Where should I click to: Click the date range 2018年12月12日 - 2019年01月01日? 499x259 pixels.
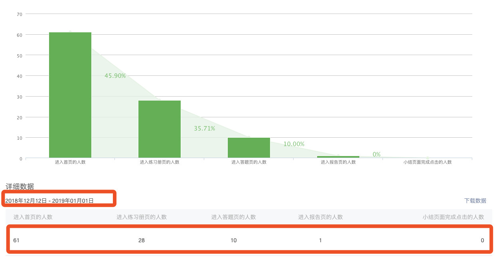[49, 201]
